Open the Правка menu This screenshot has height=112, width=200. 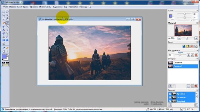[12, 7]
